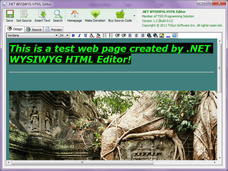
Task: Toggle italic formatting
Action: 79,36
